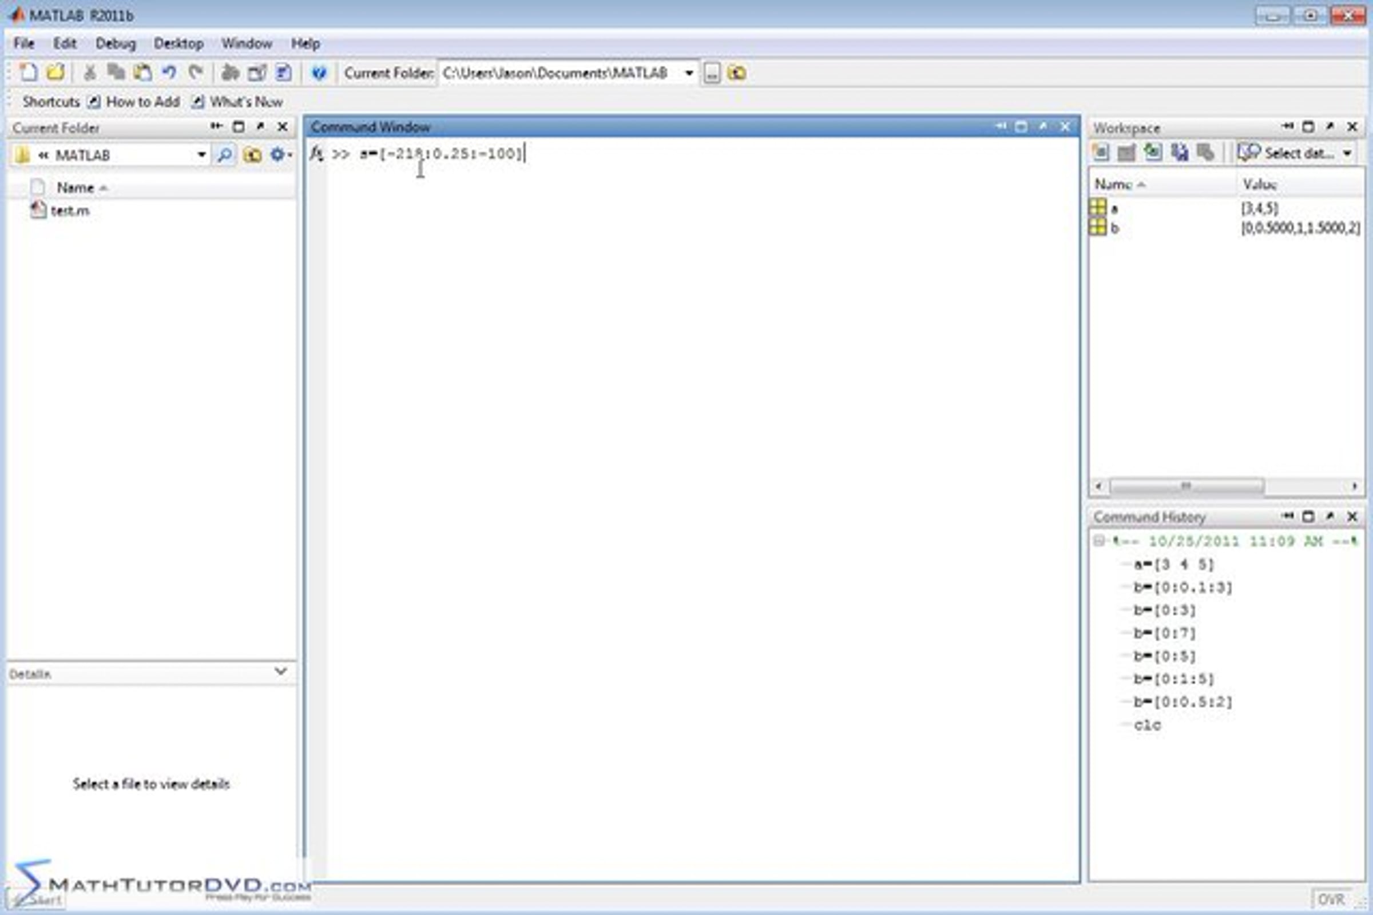Screen dimensions: 1373x915
Task: Open the Edit menu
Action: (65, 44)
